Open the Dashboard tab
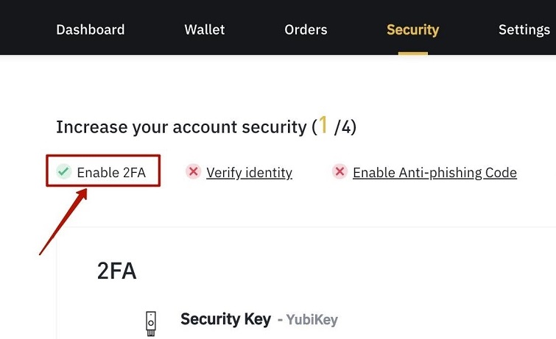Screen dimensions: 556x339 click(x=91, y=30)
